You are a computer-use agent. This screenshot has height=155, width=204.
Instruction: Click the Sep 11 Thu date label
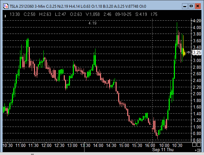click(x=163, y=150)
